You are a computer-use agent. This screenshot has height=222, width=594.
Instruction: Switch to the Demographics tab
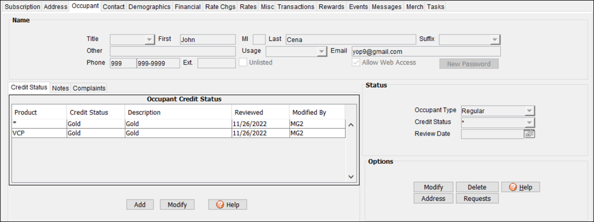point(149,7)
